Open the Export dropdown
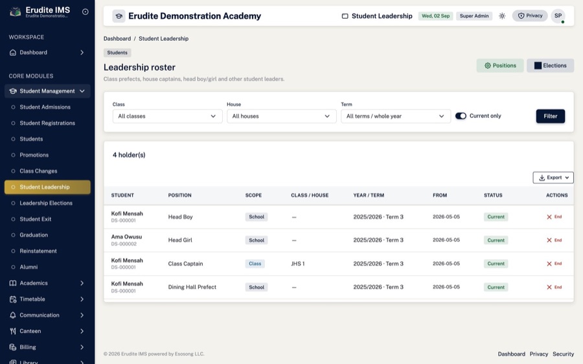 553,177
